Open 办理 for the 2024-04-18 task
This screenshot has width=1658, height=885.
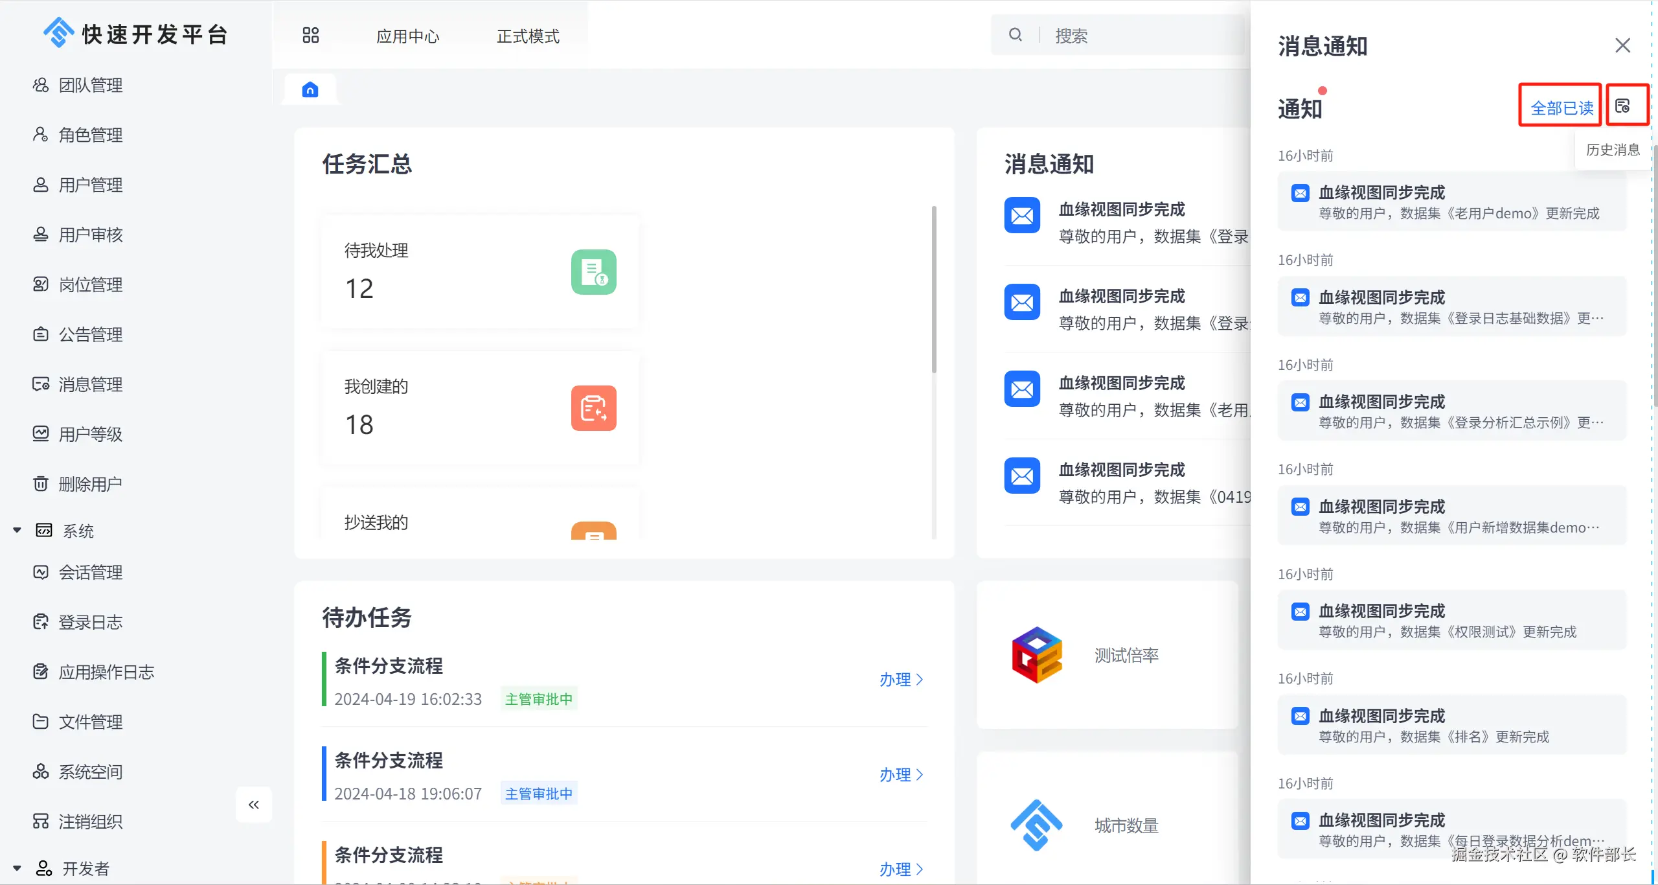901,775
